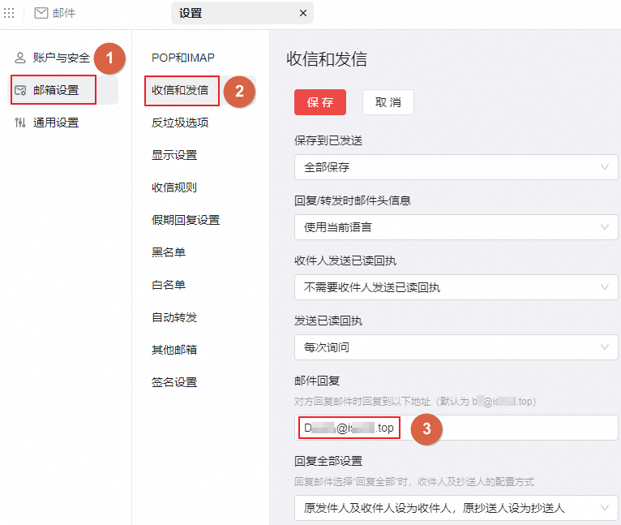Expand the 发送已读回执 dropdown
Image resolution: width=621 pixels, height=525 pixels.
(456, 347)
